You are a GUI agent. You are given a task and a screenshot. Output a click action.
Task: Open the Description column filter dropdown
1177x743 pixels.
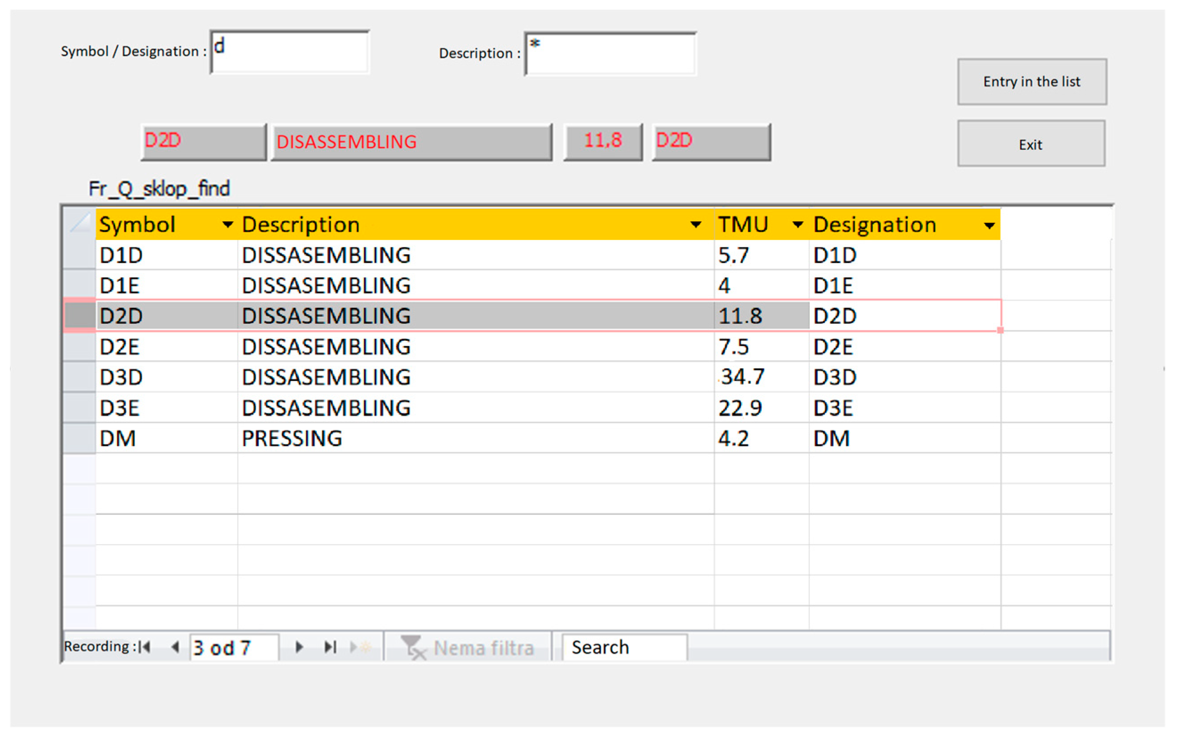click(x=696, y=224)
